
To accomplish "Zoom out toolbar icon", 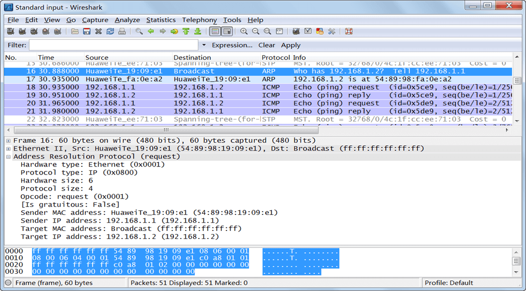I will pyautogui.click(x=256, y=32).
